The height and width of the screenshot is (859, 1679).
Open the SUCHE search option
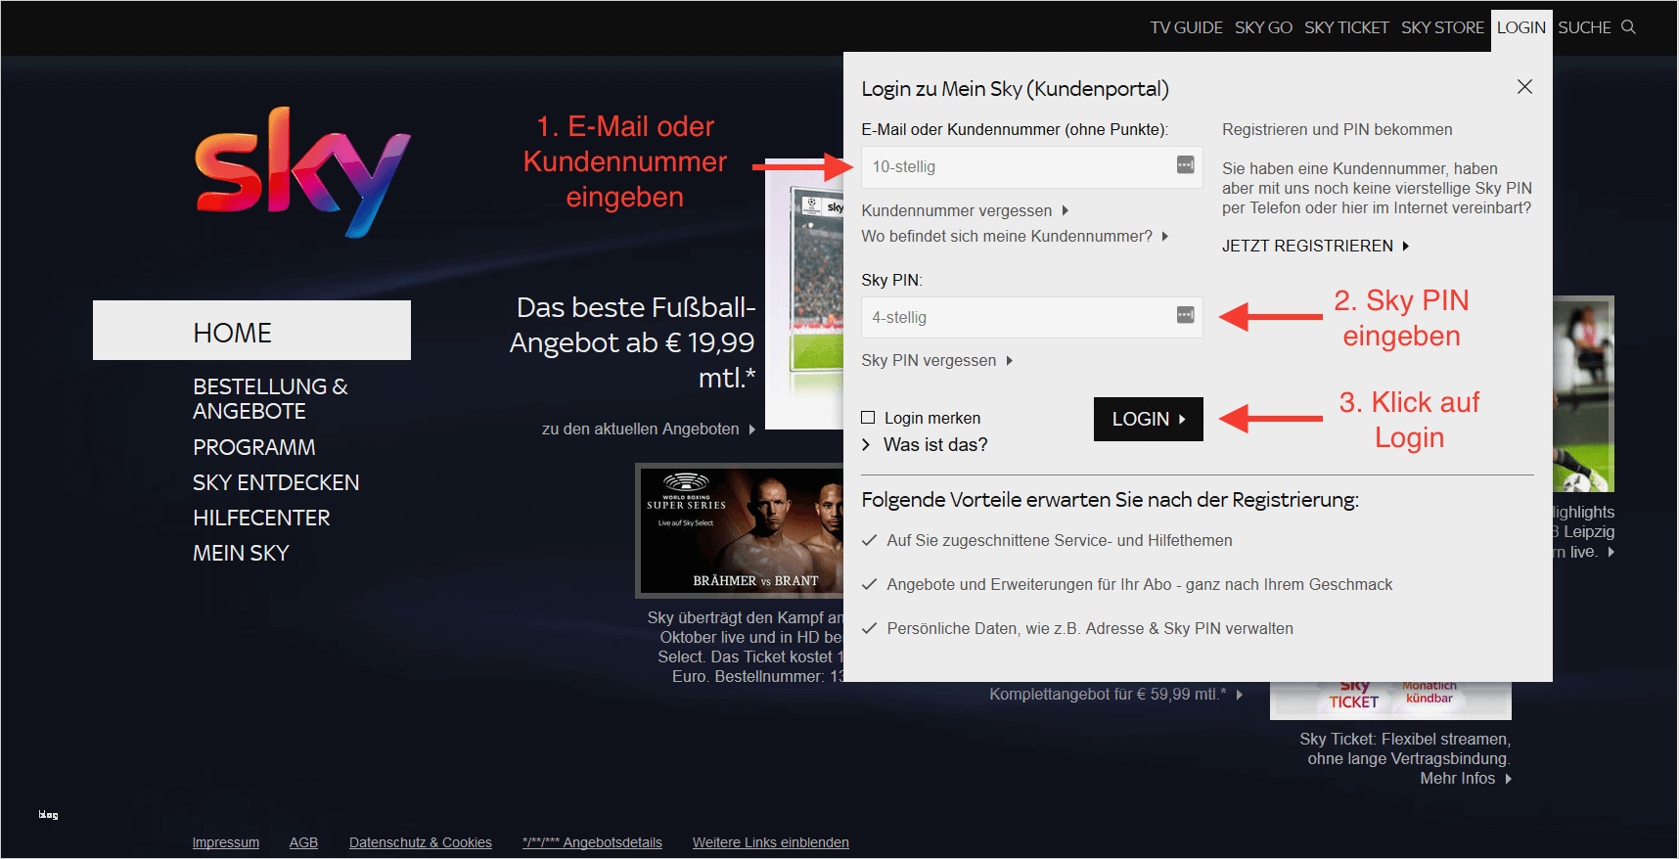click(x=1584, y=27)
